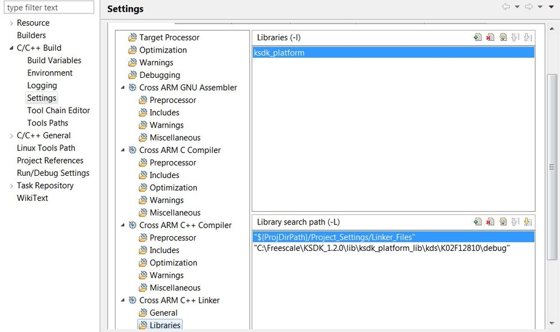
Task: Select top-level Warnings tool setting
Action: (156, 62)
